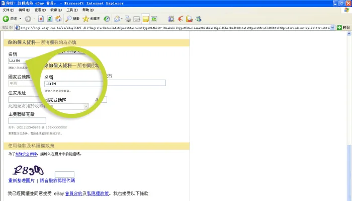Open the 帮助 (Help) menu

point(88,10)
